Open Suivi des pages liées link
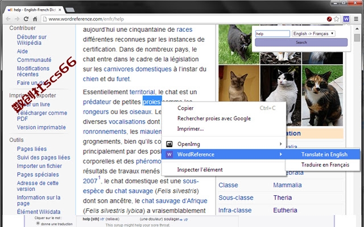 point(43,158)
